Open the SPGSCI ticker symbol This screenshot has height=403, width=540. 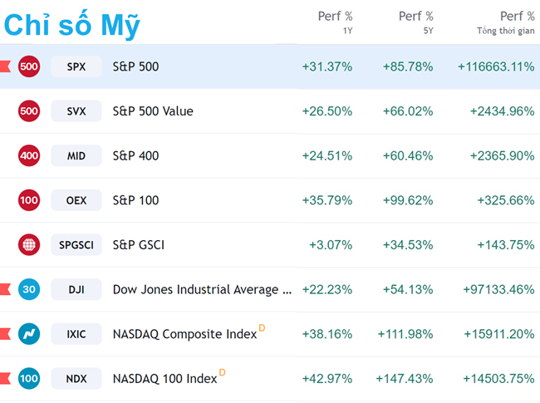click(x=76, y=245)
